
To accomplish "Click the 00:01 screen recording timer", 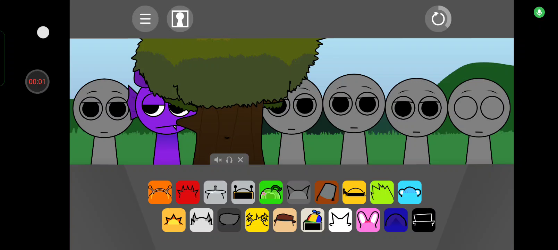I will pyautogui.click(x=37, y=82).
